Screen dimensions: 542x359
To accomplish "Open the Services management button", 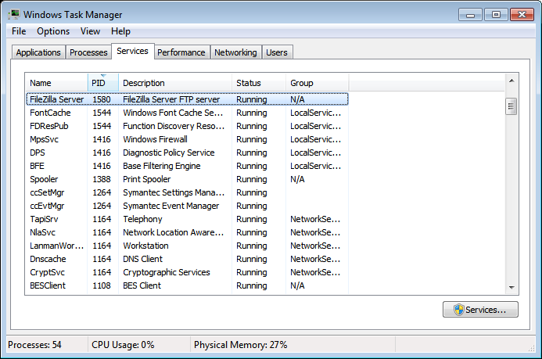I will [480, 310].
